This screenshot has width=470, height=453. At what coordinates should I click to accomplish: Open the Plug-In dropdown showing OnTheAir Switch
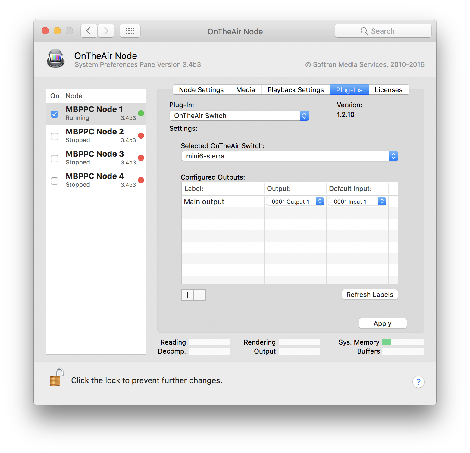[x=239, y=116]
